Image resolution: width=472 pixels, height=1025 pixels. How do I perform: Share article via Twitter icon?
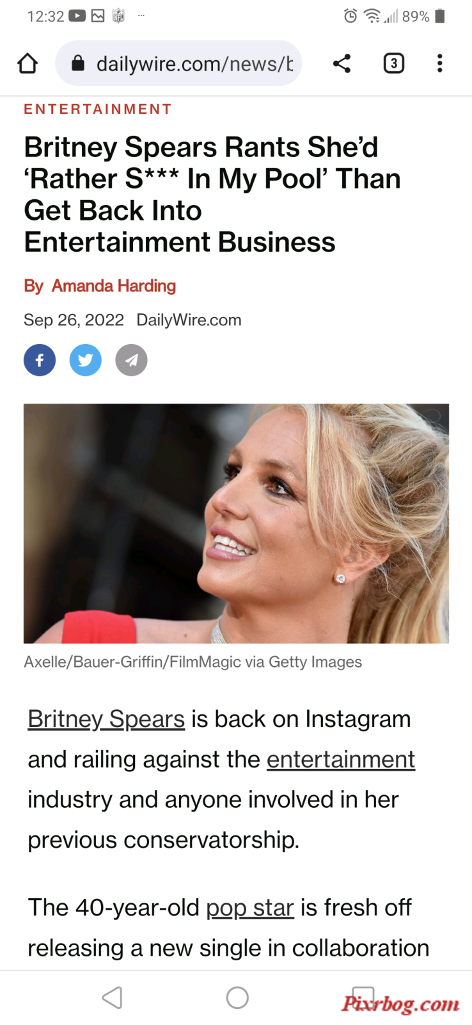85,360
